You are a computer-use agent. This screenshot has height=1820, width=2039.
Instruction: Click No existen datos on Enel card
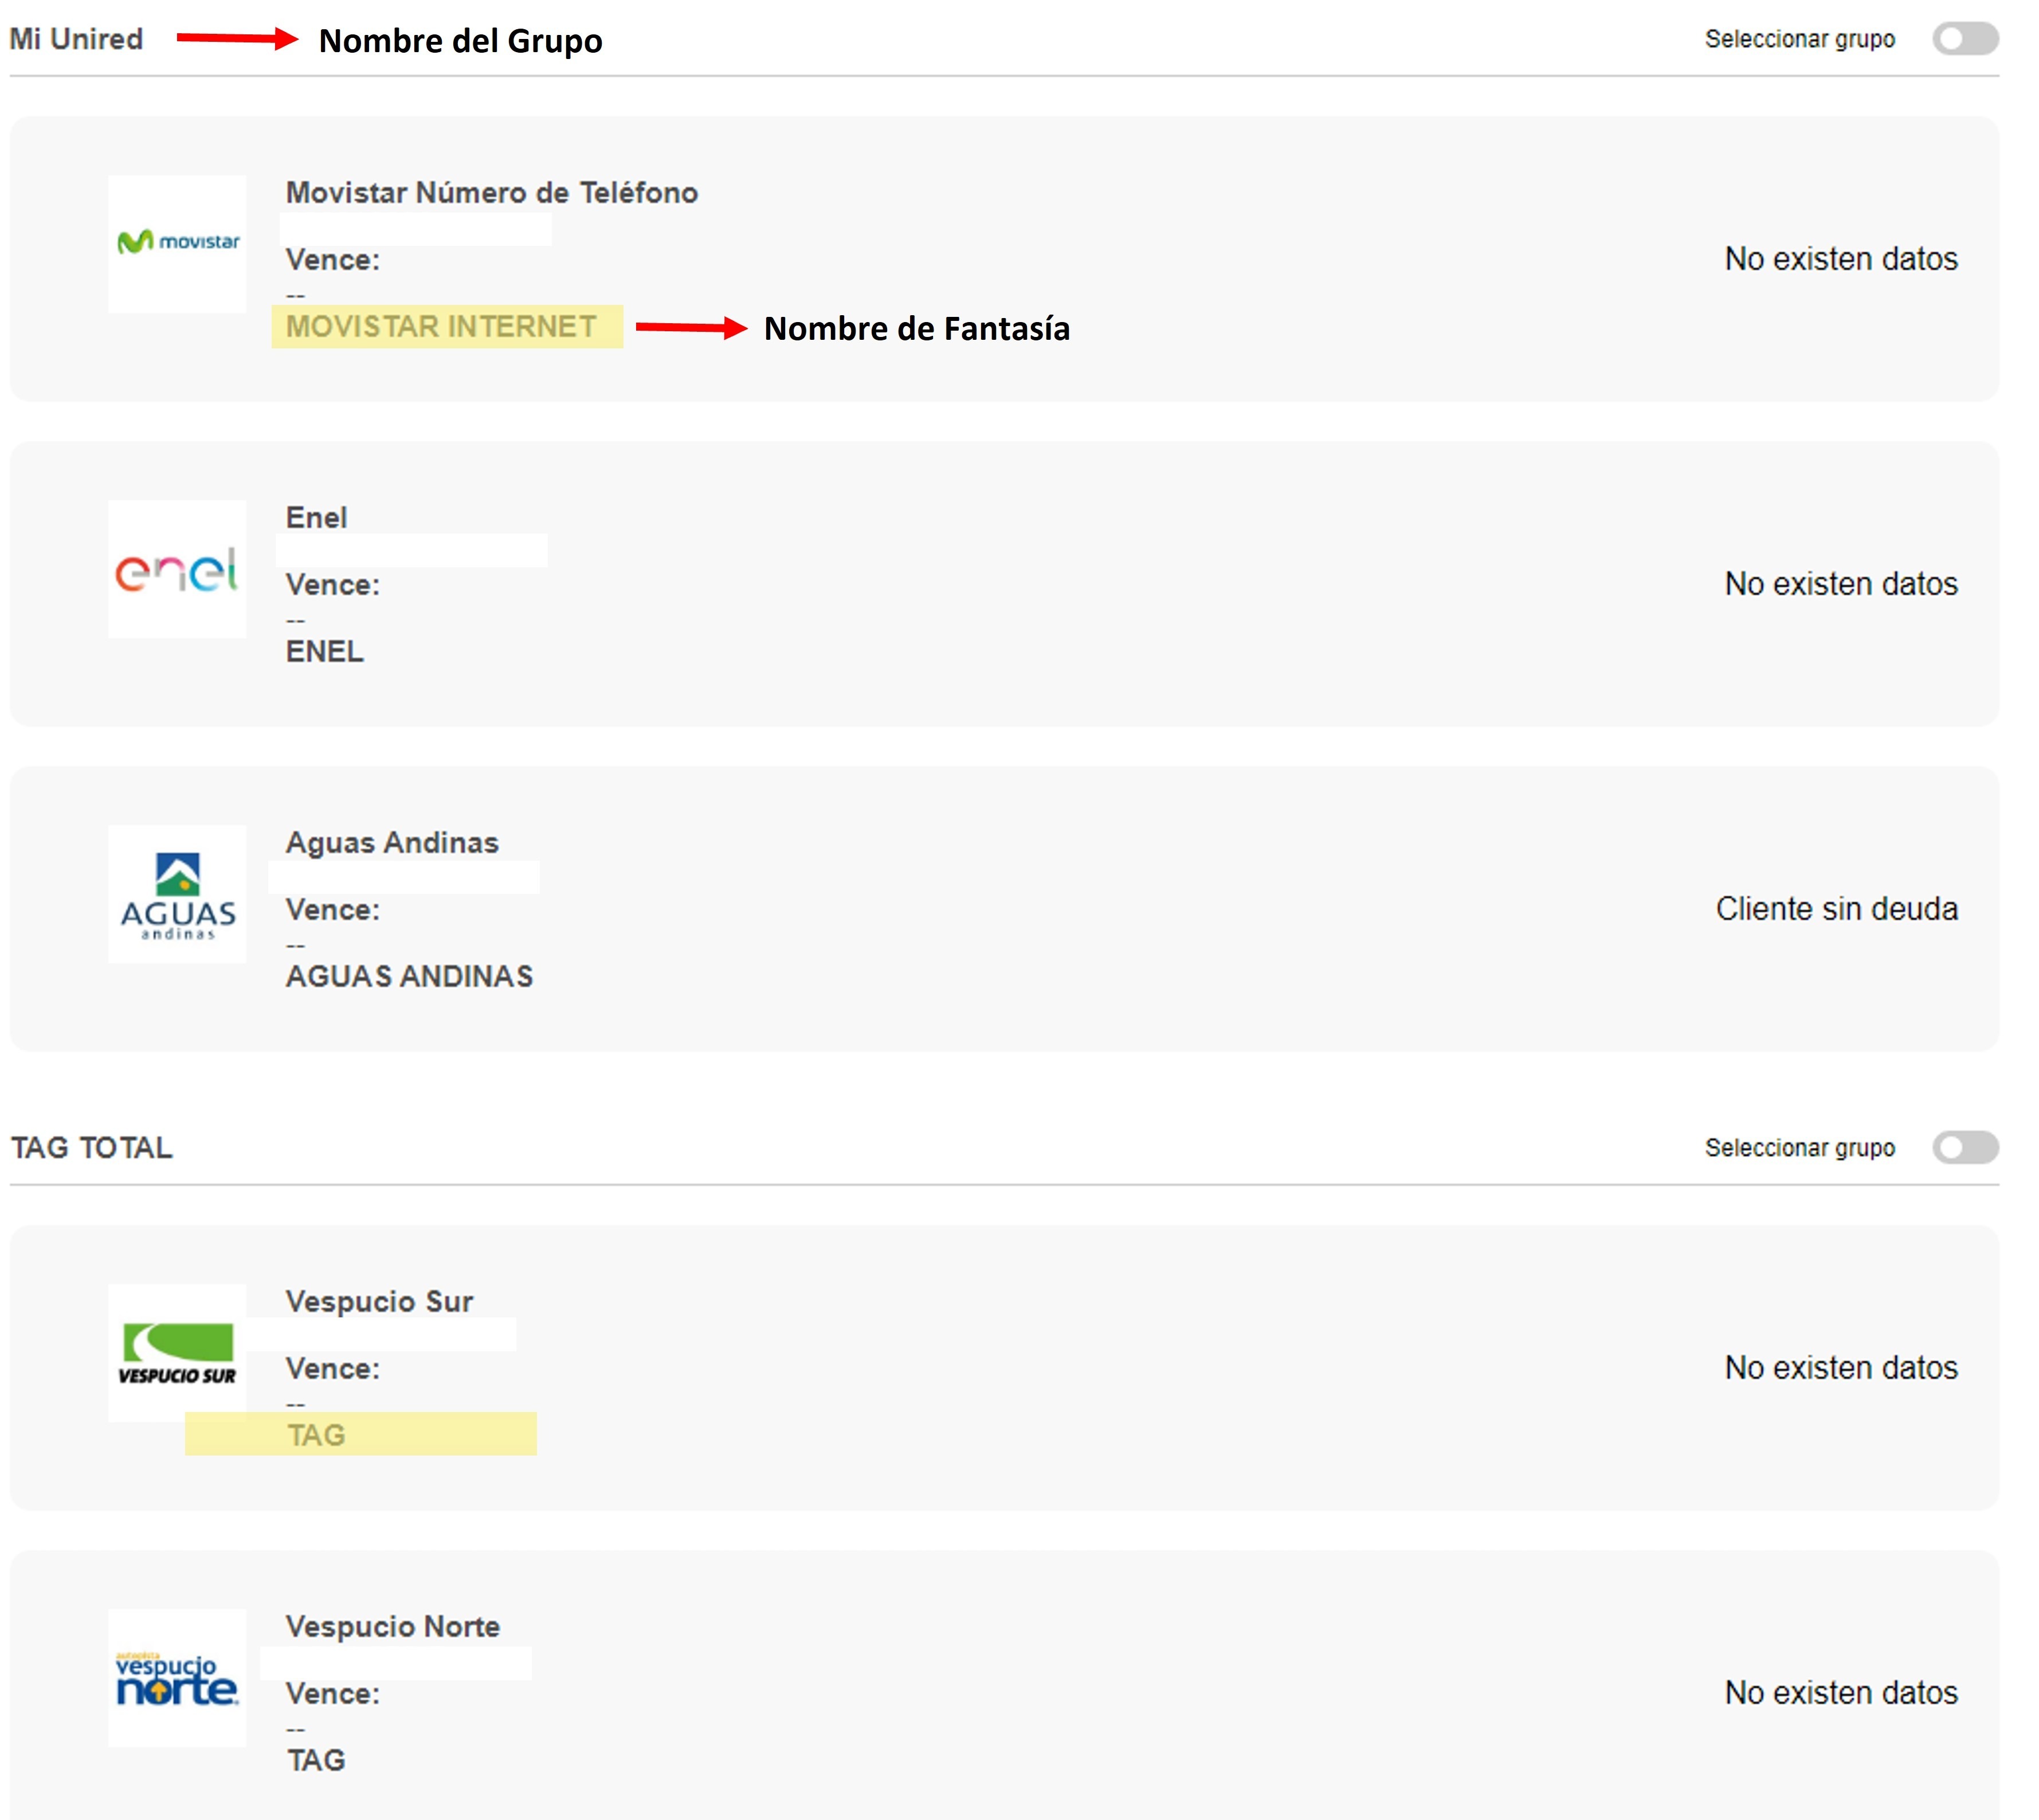[x=1840, y=583]
